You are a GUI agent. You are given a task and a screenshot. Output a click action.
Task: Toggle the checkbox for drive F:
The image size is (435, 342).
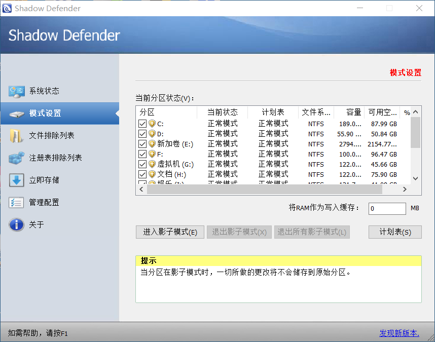pos(142,154)
